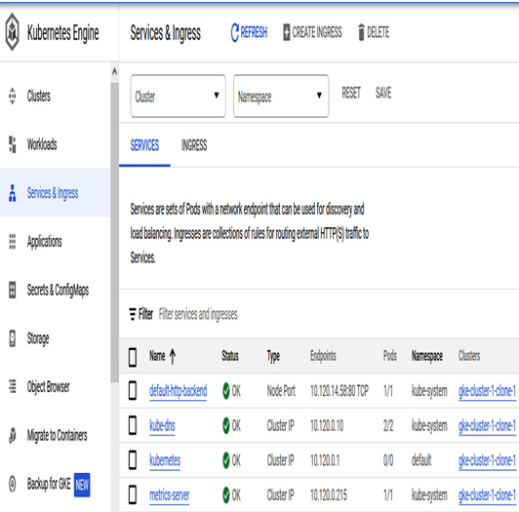Sort by the Type column header
Screen dimensions: 519x512
pos(273,357)
